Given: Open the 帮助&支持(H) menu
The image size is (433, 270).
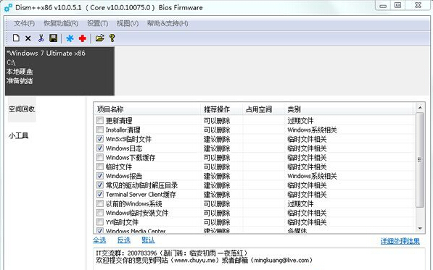Looking at the screenshot, I should tap(168, 23).
